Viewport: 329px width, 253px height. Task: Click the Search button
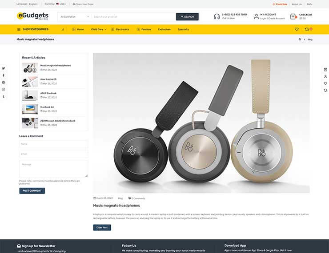click(187, 17)
